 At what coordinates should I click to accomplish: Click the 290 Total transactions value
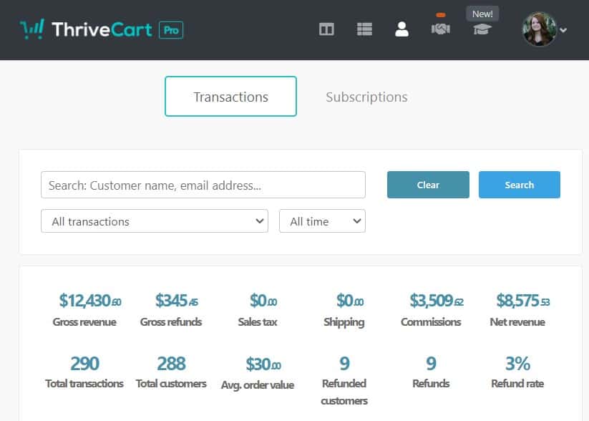(x=85, y=364)
